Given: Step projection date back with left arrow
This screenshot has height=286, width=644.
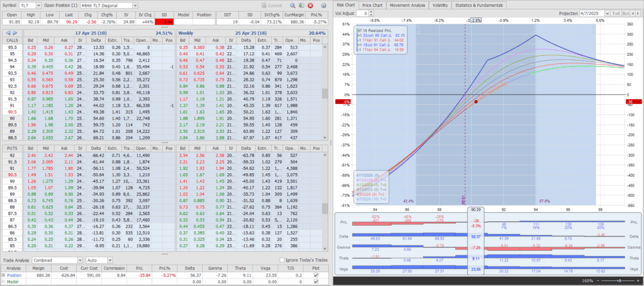Looking at the screenshot, I should (633, 13).
